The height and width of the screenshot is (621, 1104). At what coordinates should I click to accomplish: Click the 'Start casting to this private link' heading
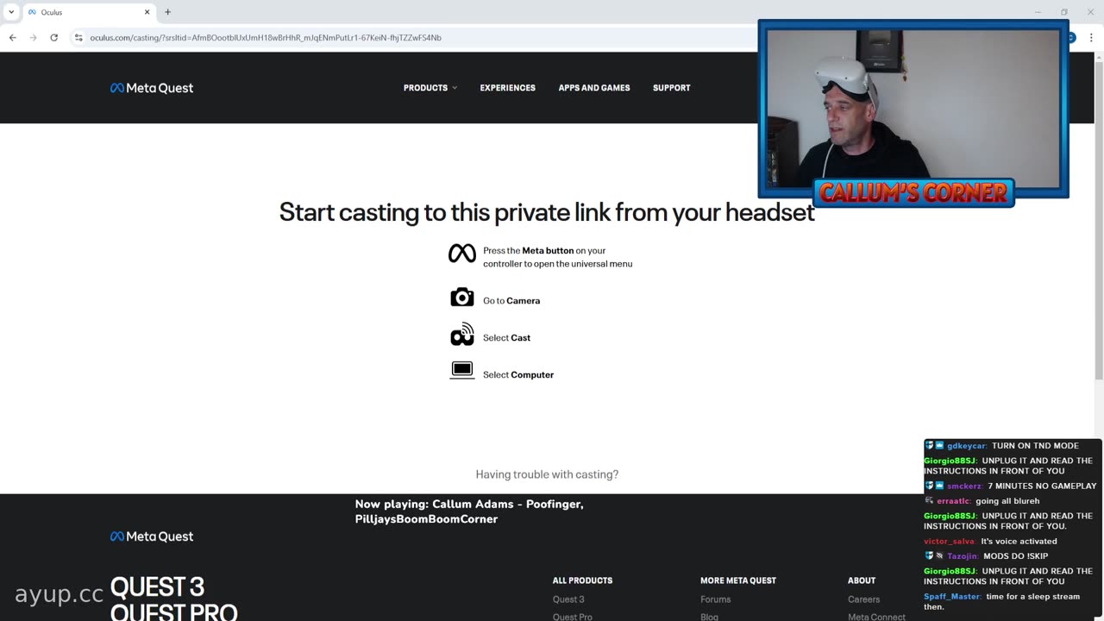[x=547, y=212]
